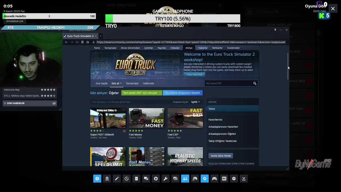Screen dimensions: 341x192
Task: Open the downloads arrow icon
Action: [156, 179]
